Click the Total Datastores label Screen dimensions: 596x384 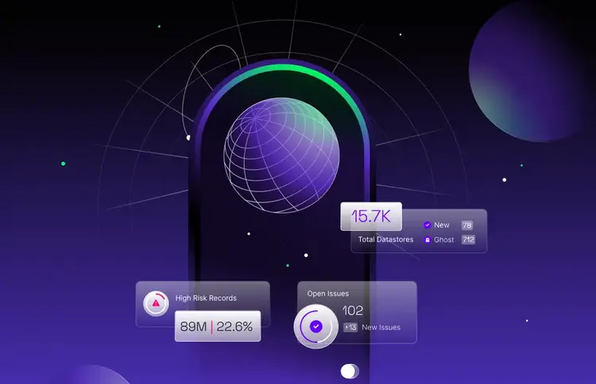pos(385,240)
